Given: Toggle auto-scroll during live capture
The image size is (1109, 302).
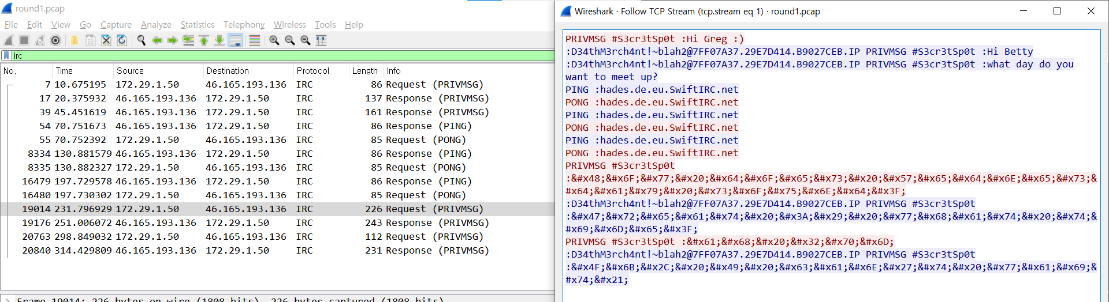Looking at the screenshot, I should tap(235, 40).
